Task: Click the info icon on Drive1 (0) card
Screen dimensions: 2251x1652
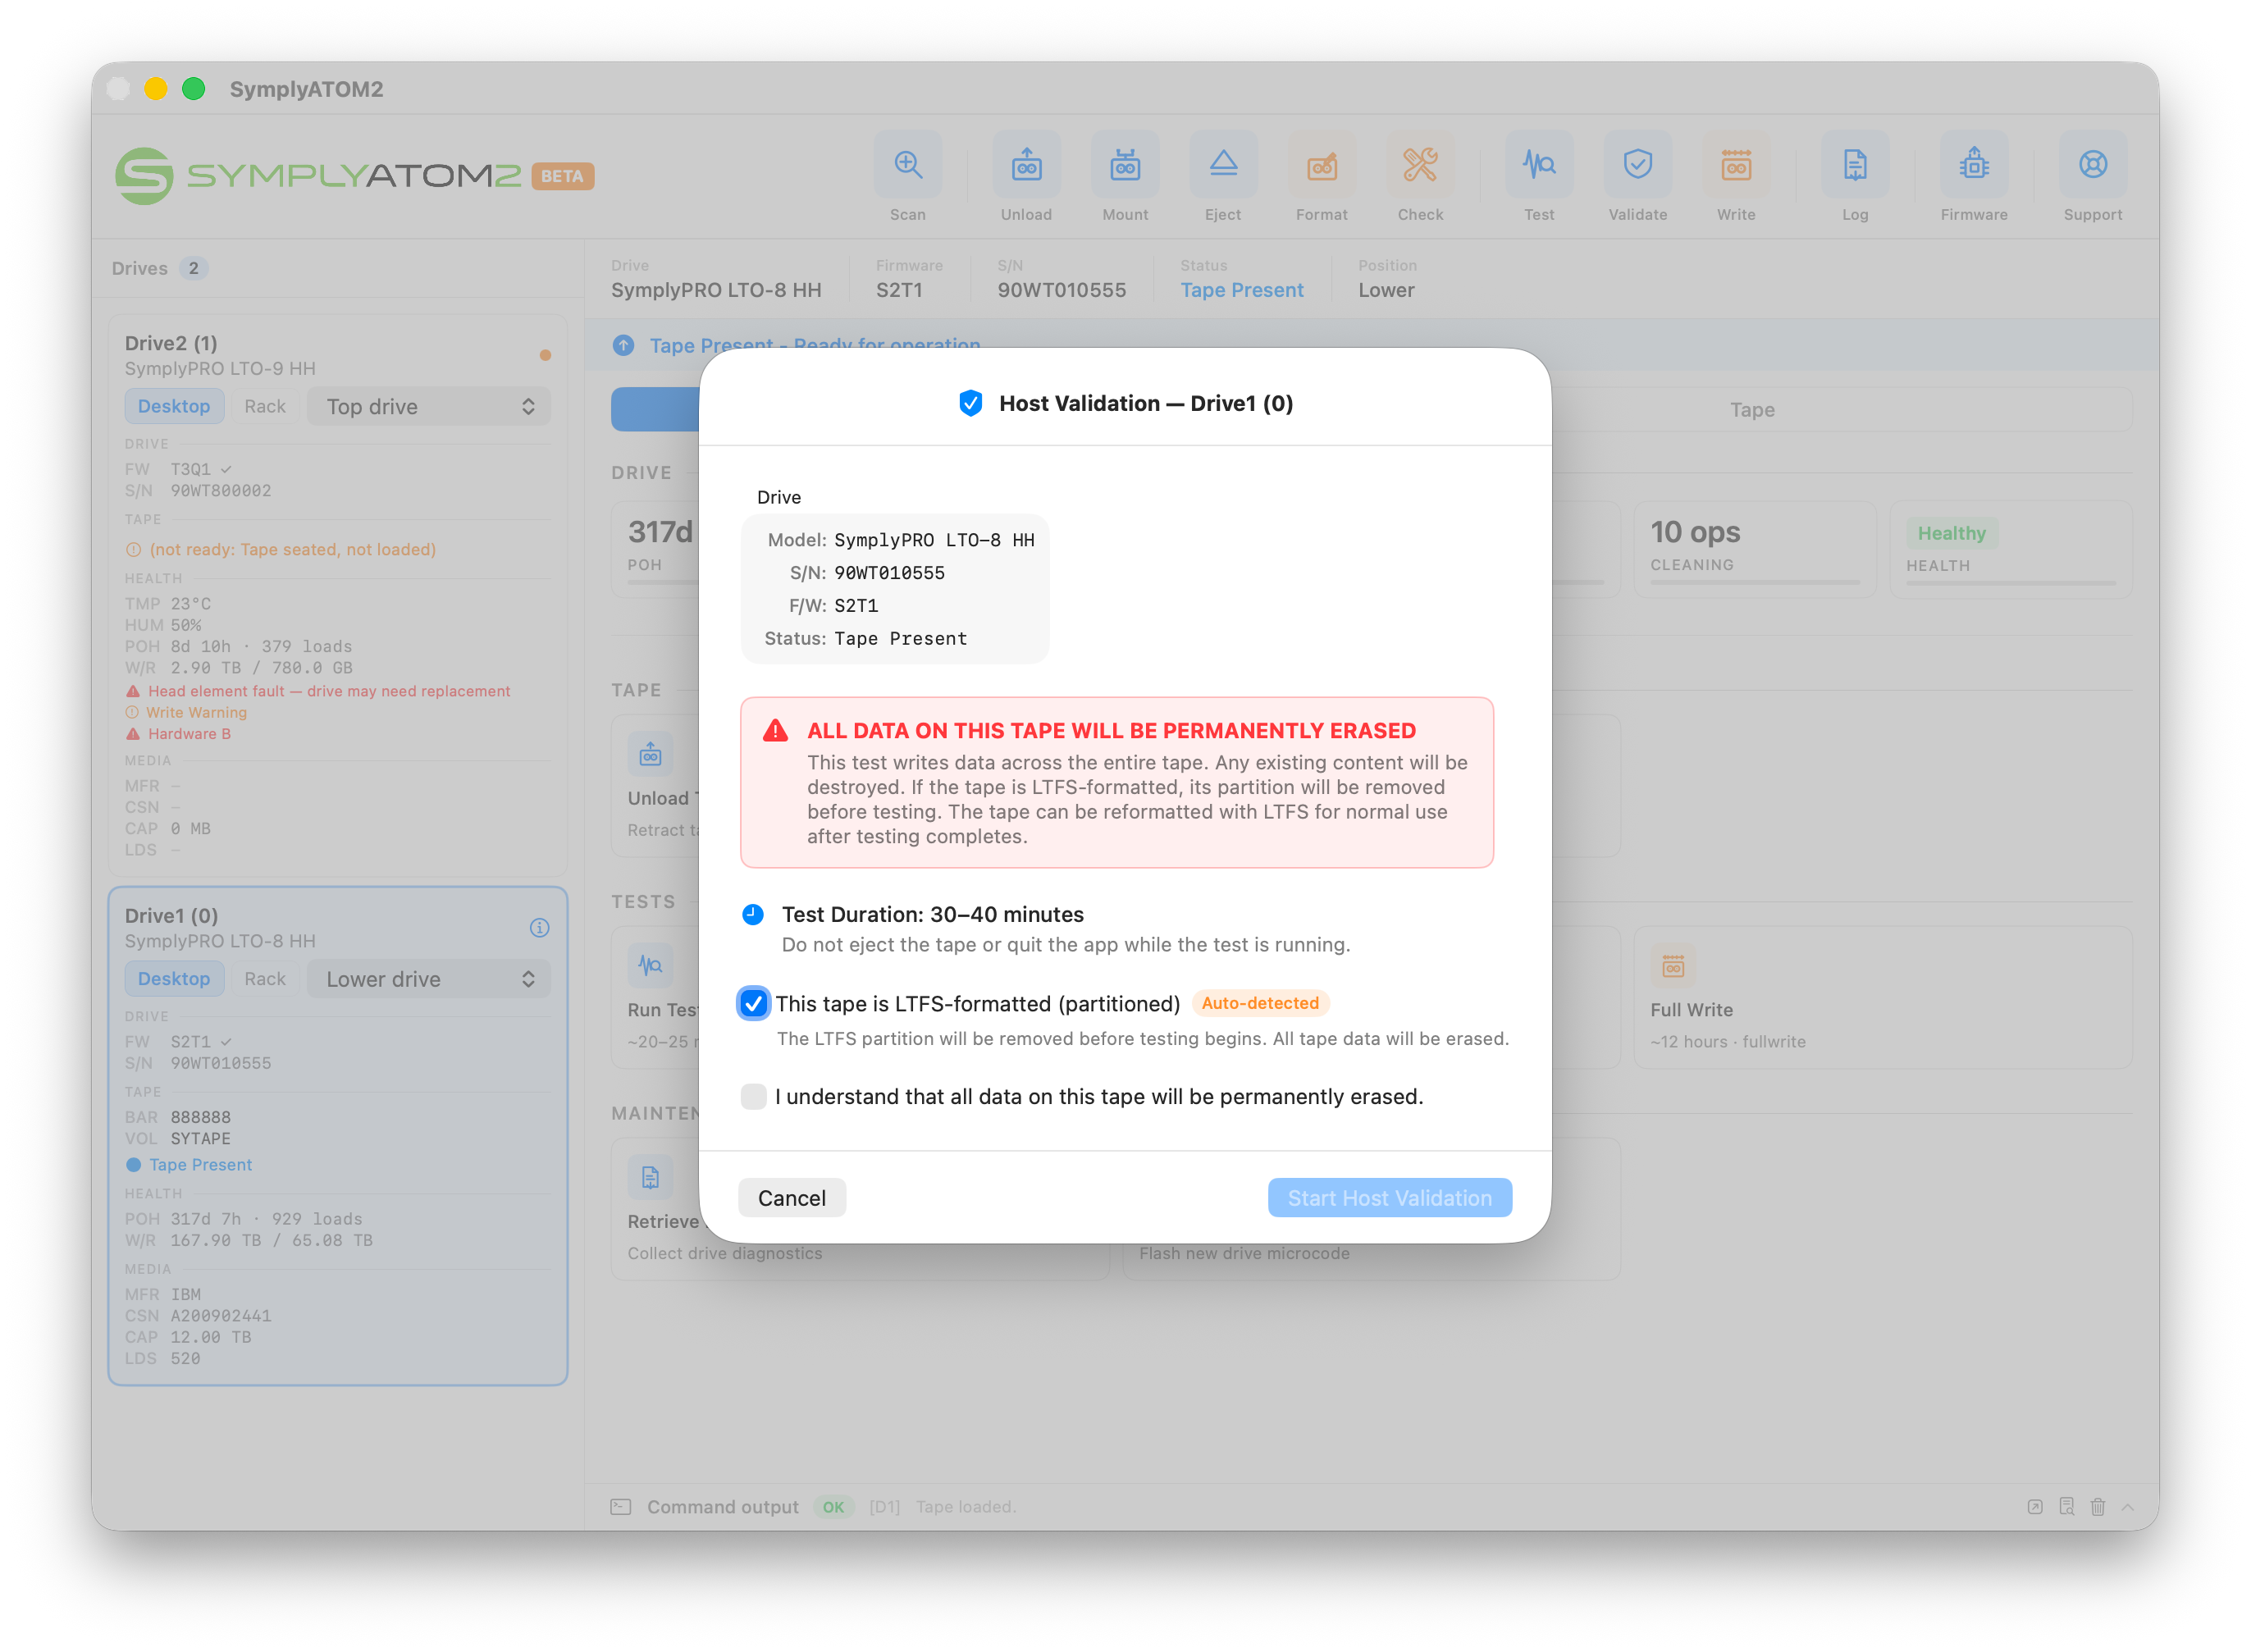Action: tap(539, 927)
